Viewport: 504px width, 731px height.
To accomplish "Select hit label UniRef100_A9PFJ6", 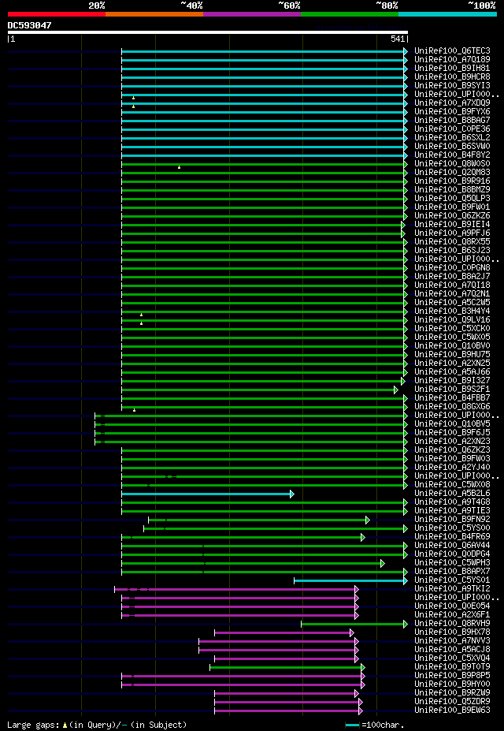I will [x=452, y=233].
